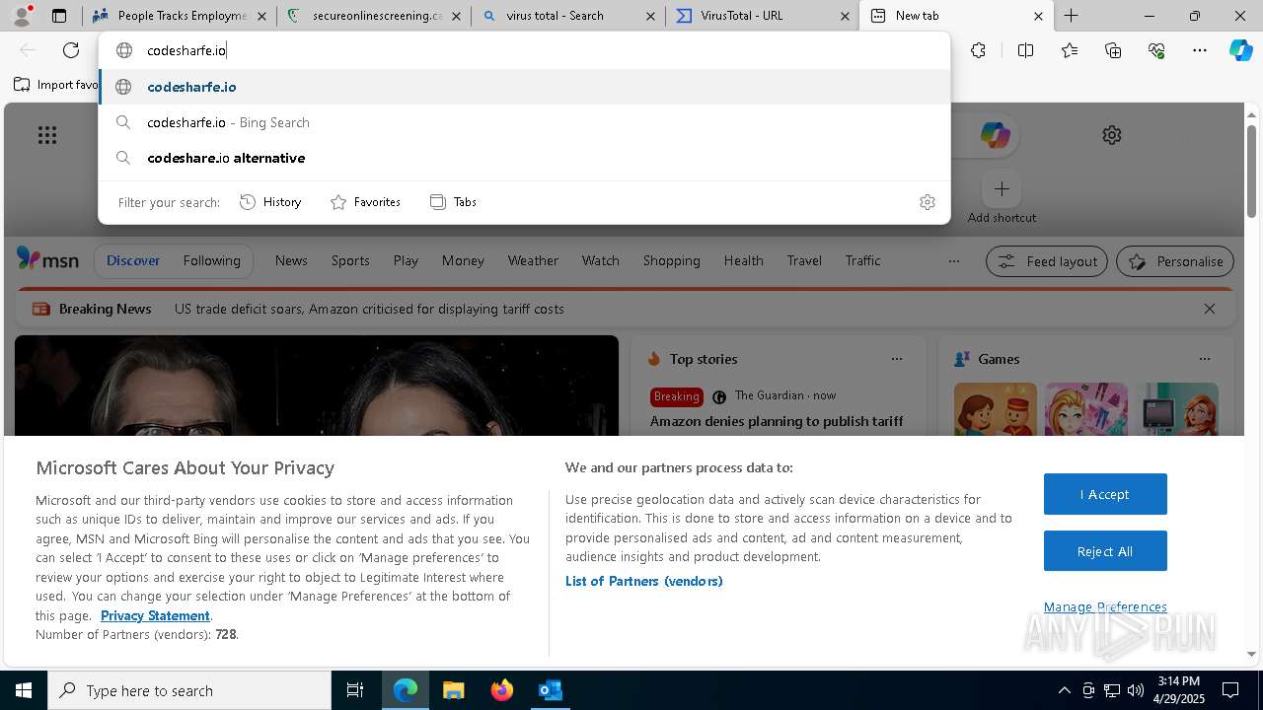
Task: Switch to virus total - Search tab
Action: 567,16
